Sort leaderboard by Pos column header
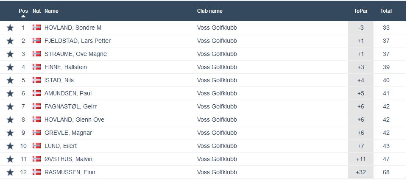The height and width of the screenshot is (181, 407). coord(23,11)
